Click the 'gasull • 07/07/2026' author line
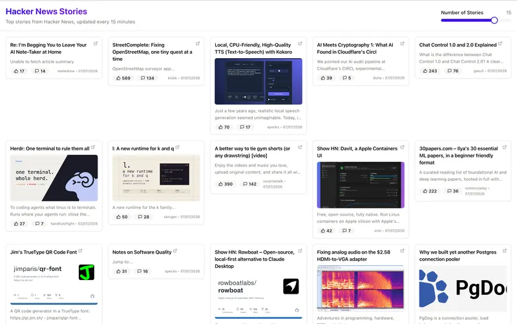 coord(490,71)
